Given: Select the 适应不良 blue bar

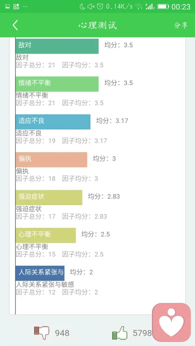Looking at the screenshot, I should click(53, 122).
